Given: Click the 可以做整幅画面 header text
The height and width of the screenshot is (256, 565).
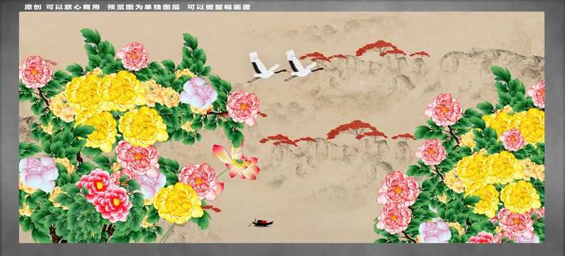Looking at the screenshot, I should (219, 7).
